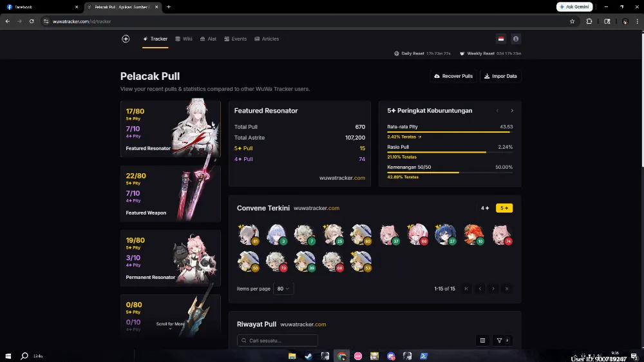Open the Chrome three-dot menu
644x362 pixels.
(x=638, y=21)
